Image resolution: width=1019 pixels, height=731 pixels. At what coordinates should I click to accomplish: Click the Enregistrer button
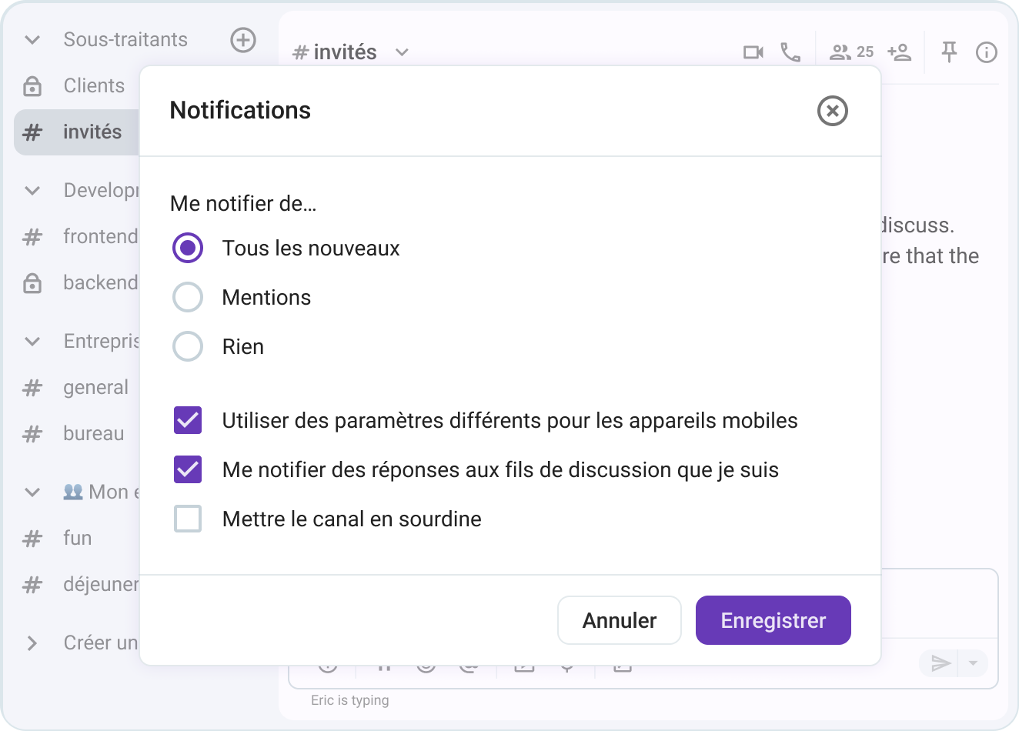(773, 620)
